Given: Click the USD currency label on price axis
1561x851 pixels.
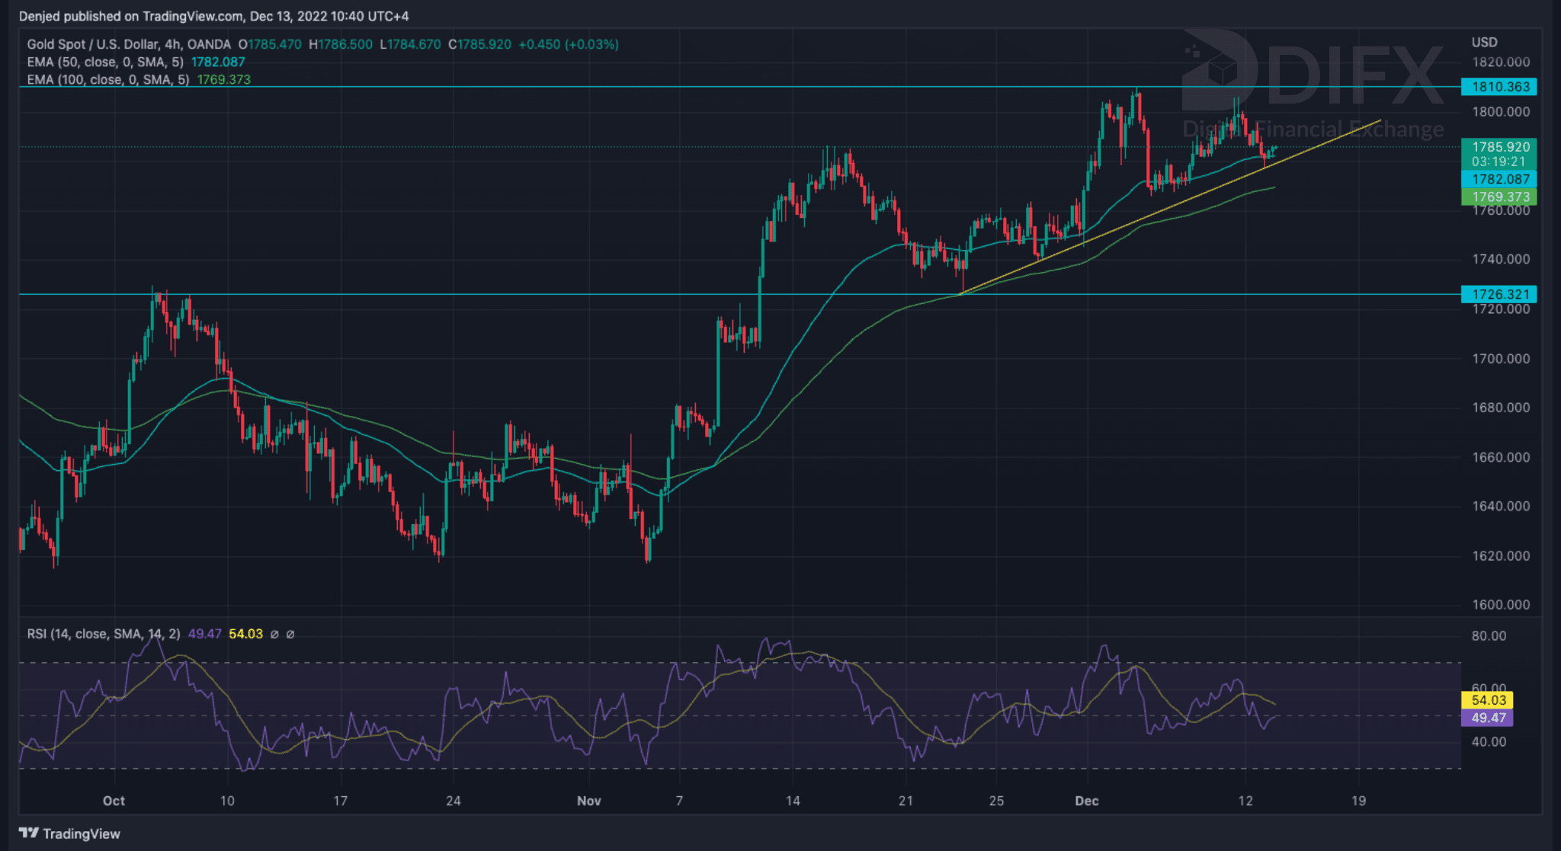Looking at the screenshot, I should [x=1484, y=42].
